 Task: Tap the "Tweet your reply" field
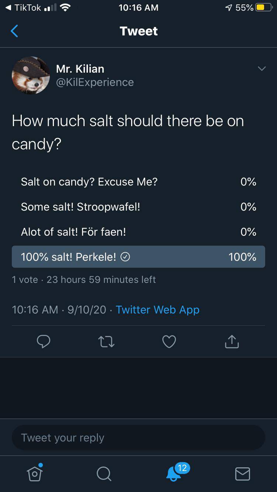[138, 438]
